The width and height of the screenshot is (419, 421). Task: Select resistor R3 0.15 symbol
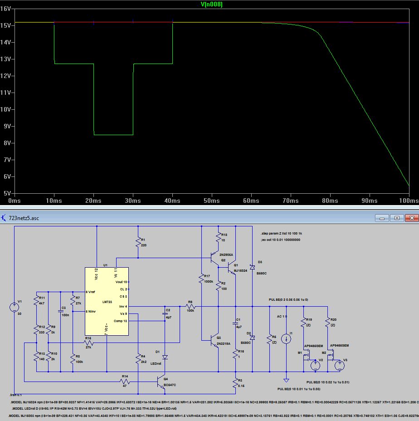pyautogui.click(x=235, y=383)
